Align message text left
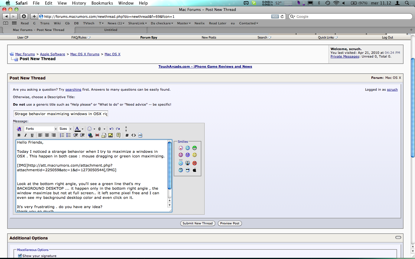The height and width of the screenshot is (259, 415). tap(40, 135)
